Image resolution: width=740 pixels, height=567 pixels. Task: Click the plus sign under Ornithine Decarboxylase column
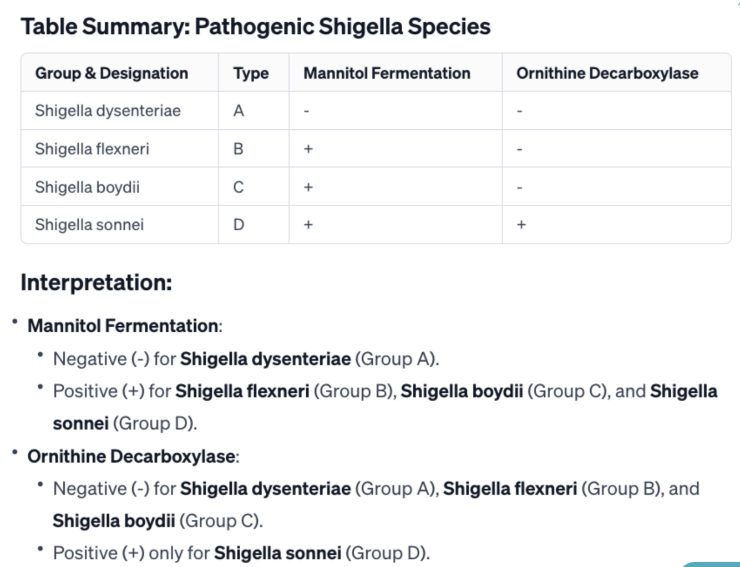521,225
